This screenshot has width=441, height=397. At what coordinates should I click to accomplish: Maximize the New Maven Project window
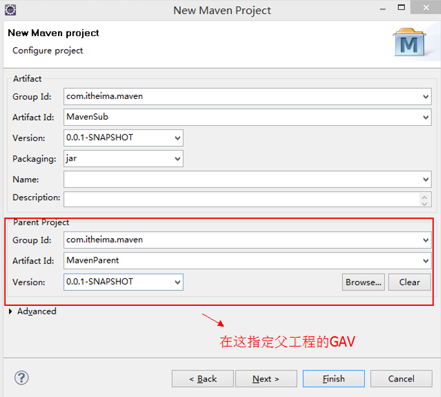click(x=402, y=8)
